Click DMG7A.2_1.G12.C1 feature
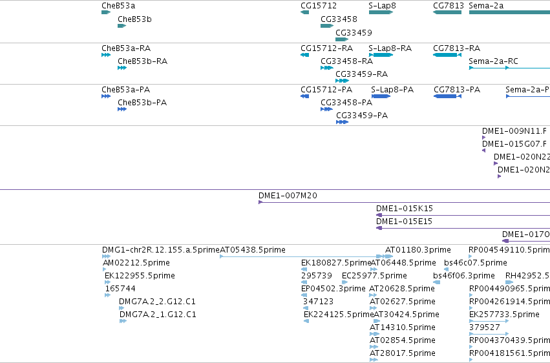Viewport: 550px width, 363px height. pyautogui.click(x=158, y=315)
